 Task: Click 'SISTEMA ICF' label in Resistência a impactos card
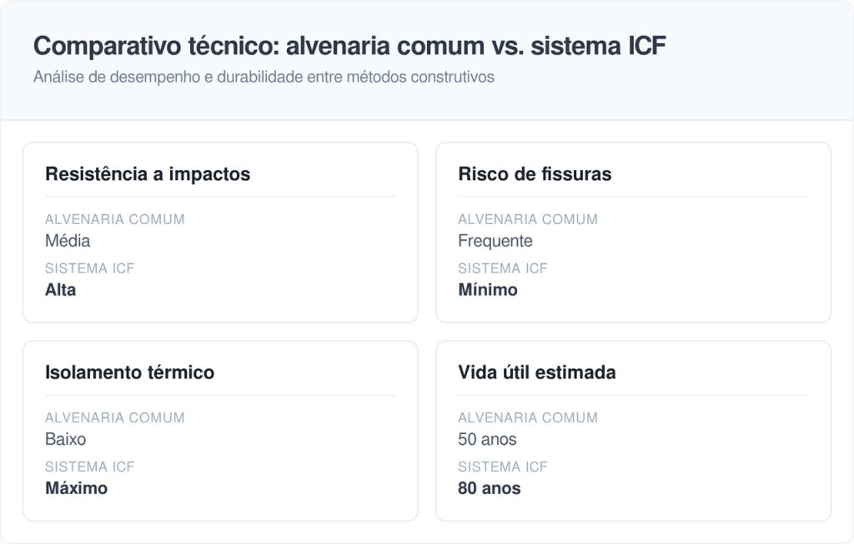90,268
